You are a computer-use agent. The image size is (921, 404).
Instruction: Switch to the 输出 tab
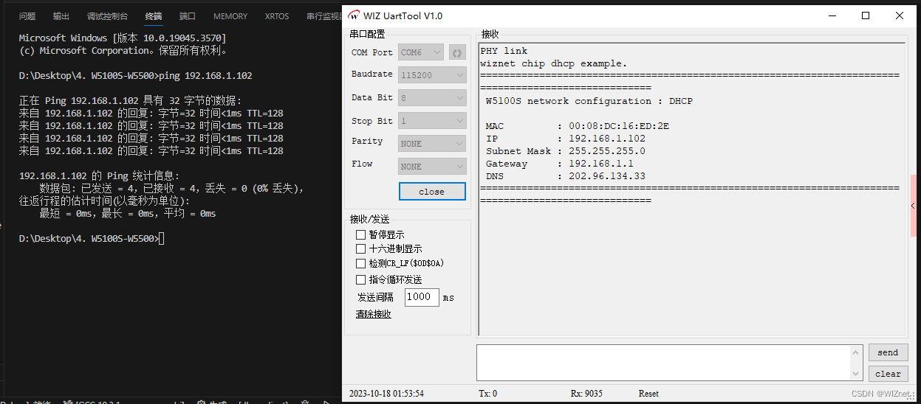[61, 16]
